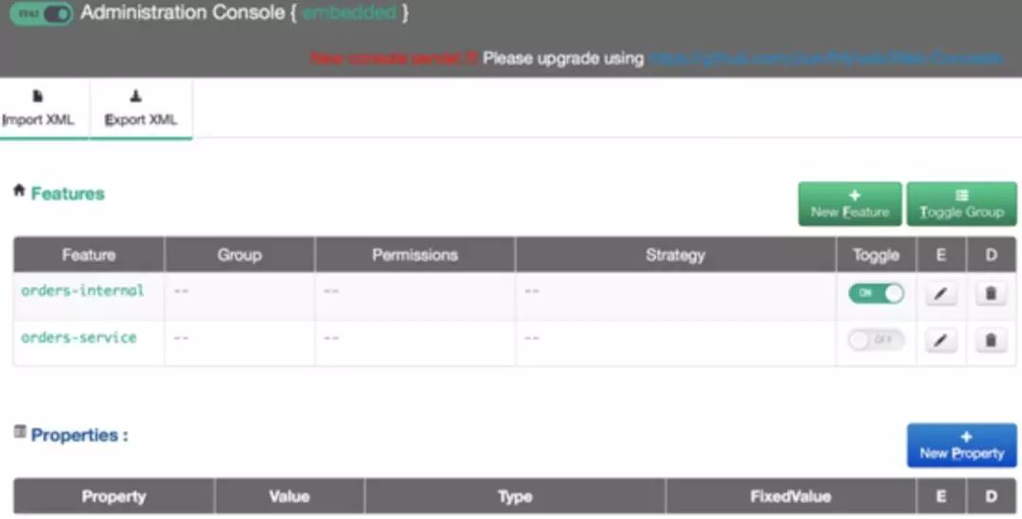Click pencil icon for orders-service row

click(x=940, y=340)
